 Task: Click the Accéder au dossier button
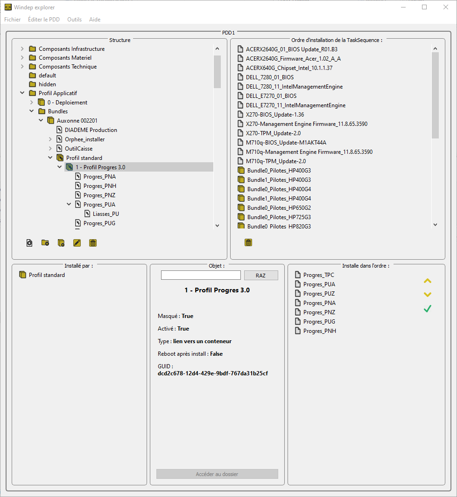217,474
